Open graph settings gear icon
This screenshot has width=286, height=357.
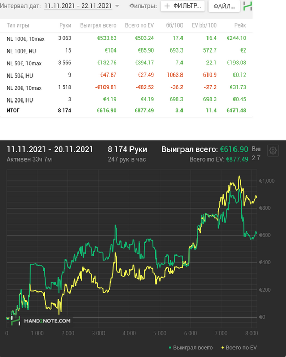(273, 150)
